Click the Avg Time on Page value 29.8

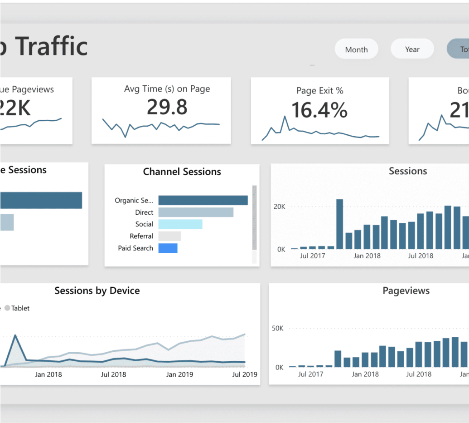pos(167,107)
